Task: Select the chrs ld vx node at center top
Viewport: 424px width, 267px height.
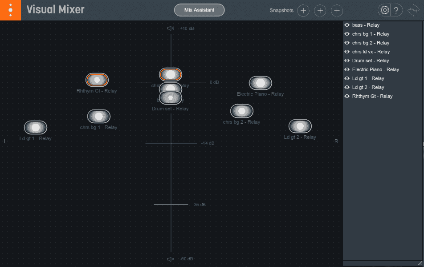Action: coord(170,74)
